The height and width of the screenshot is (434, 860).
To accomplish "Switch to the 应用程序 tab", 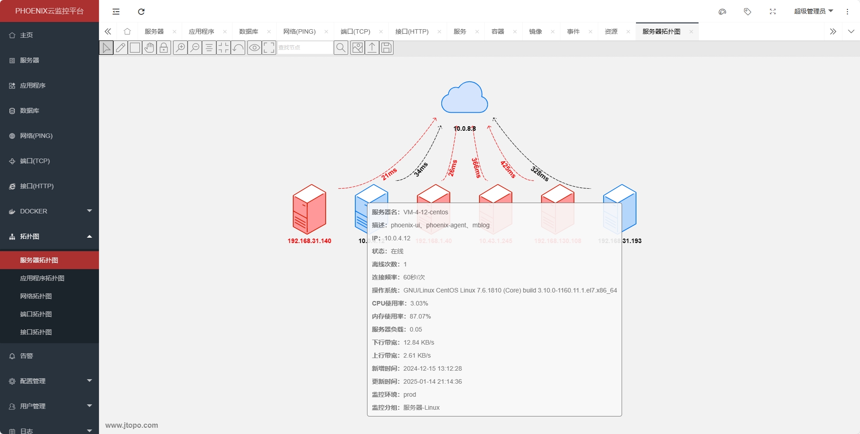I will [202, 31].
